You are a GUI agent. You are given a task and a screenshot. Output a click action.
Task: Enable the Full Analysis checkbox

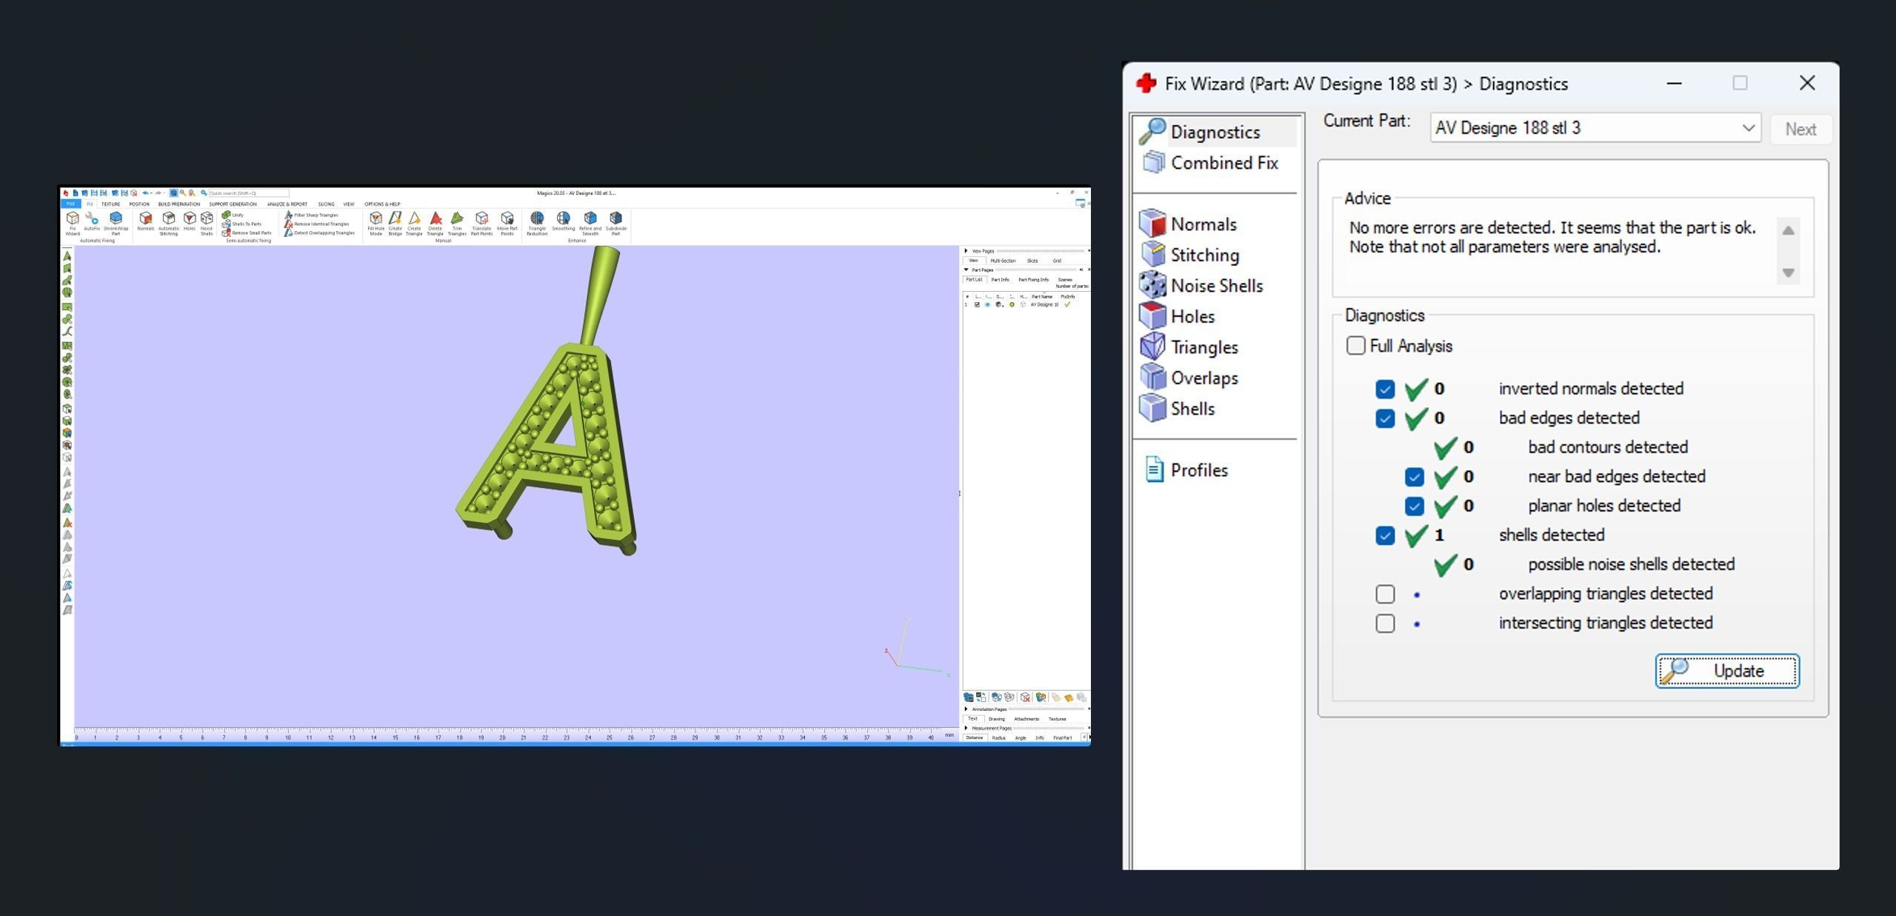click(1355, 346)
